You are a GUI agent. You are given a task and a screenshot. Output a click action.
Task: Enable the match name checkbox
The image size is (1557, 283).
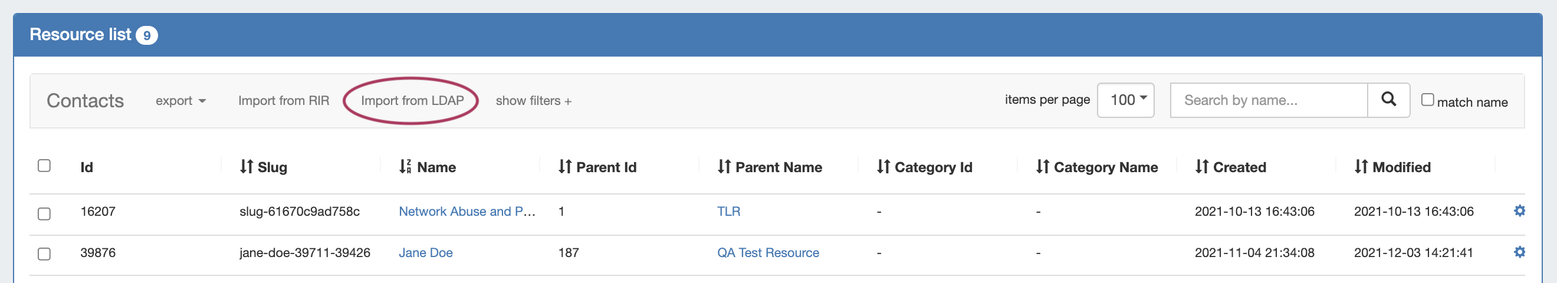[1427, 100]
